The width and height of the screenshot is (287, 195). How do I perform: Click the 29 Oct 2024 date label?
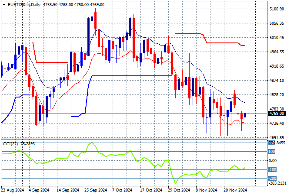click(x=179, y=190)
